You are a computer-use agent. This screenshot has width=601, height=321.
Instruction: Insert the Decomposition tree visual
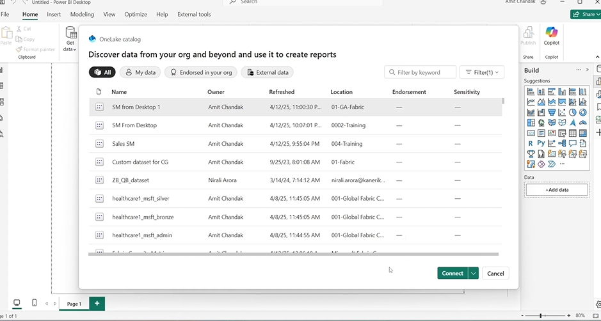coord(562,143)
